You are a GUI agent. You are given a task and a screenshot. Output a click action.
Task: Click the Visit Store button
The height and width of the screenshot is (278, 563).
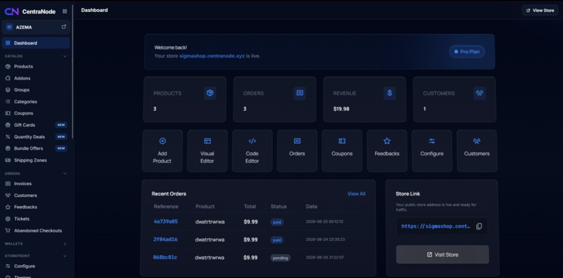[x=442, y=255]
